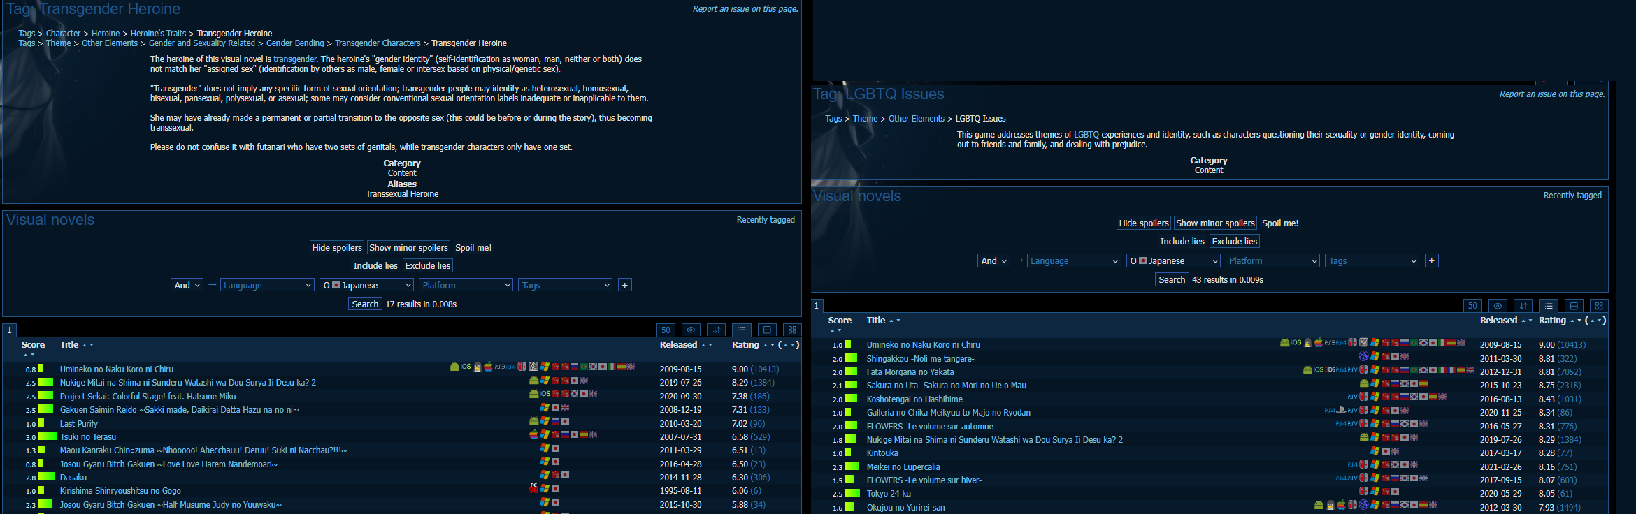Viewport: 1636px width, 514px height.
Task: Add filter with plus button, Transgender Heroine page
Action: [x=625, y=285]
